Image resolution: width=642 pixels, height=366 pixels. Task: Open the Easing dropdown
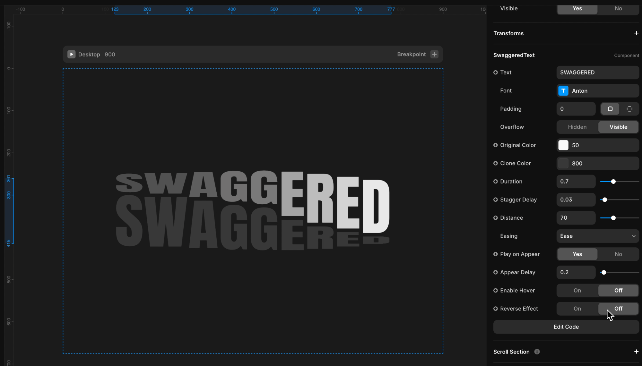[597, 236]
